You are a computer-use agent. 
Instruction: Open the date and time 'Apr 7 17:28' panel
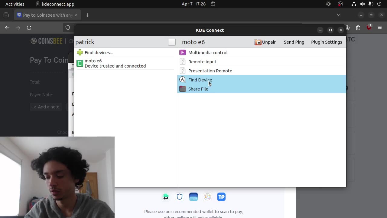[193, 4]
